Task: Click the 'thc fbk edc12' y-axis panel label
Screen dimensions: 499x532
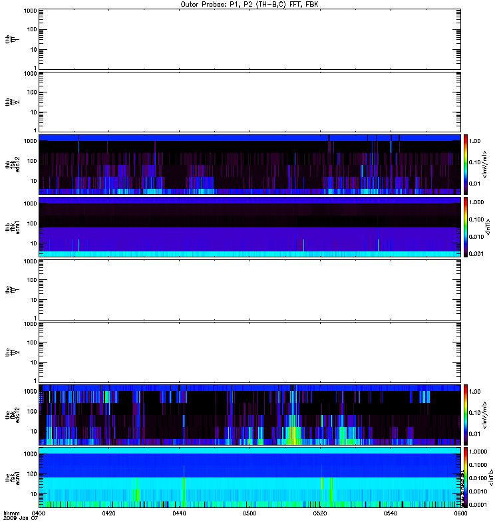Action: [x=13, y=414]
